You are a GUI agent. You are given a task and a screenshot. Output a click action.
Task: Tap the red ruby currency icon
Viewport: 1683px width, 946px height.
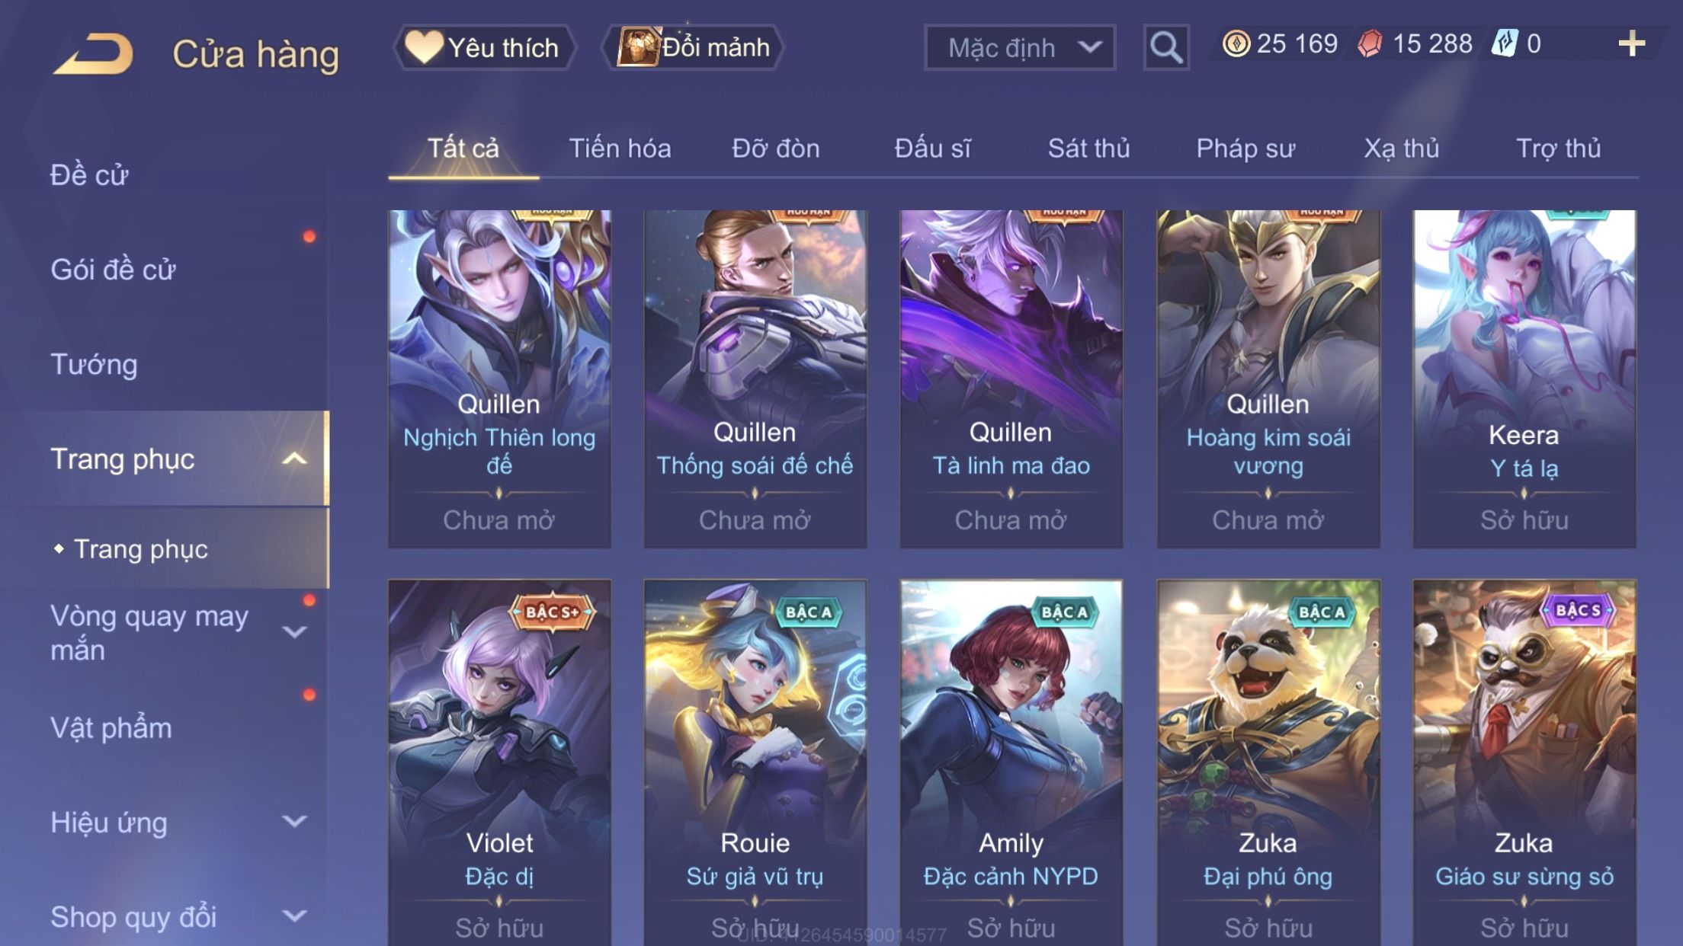tap(1370, 43)
